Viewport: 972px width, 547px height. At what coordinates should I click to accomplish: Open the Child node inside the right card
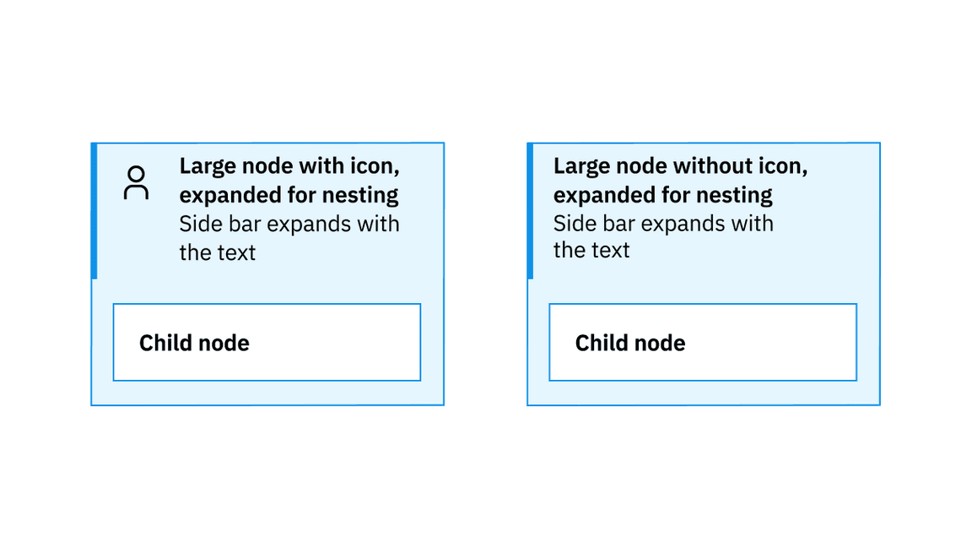[703, 342]
